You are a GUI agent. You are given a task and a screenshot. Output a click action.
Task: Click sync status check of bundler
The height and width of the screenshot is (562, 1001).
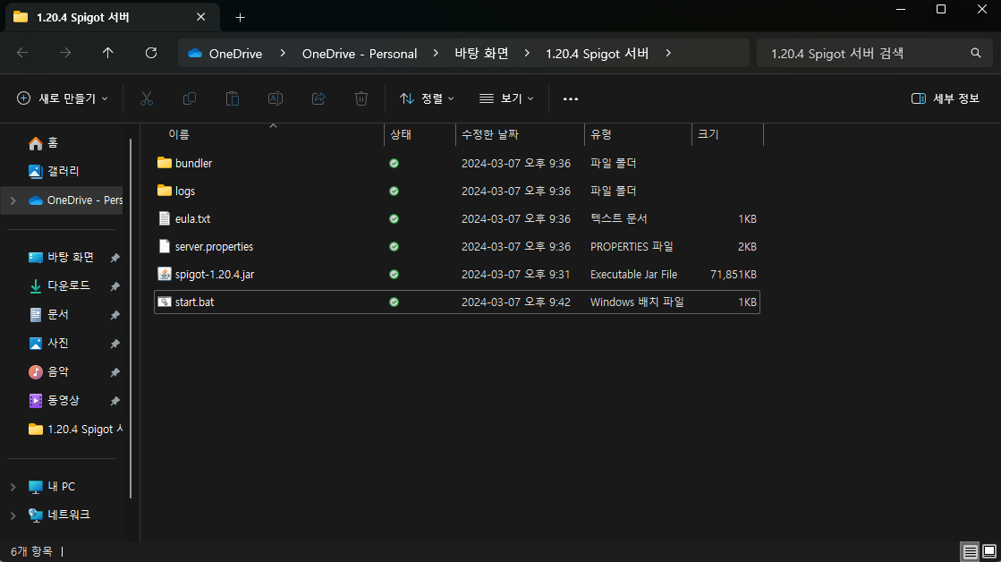tap(394, 164)
